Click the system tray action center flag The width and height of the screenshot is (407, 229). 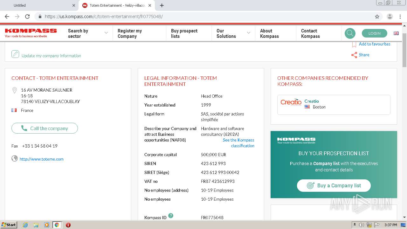click(x=377, y=225)
